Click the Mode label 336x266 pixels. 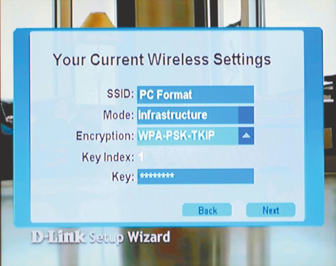[119, 115]
